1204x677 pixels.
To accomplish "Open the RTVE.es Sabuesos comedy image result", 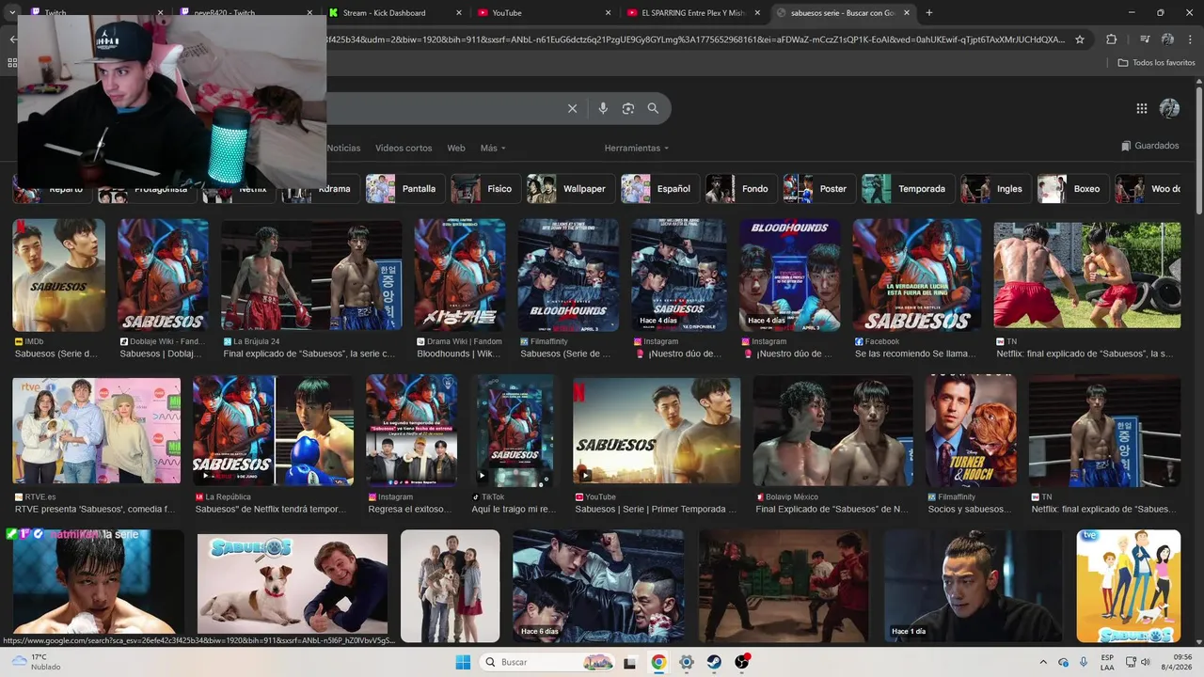I will point(96,432).
